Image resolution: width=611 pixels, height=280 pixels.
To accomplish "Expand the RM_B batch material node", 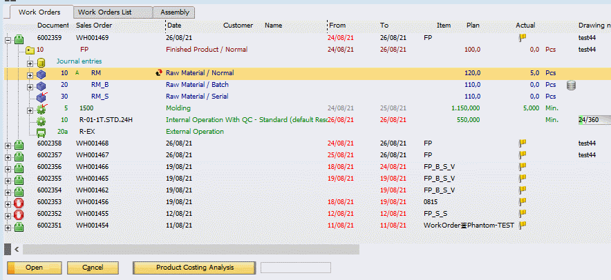I will click(x=30, y=86).
